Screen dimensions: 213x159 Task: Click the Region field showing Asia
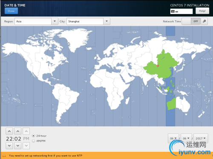(33, 21)
